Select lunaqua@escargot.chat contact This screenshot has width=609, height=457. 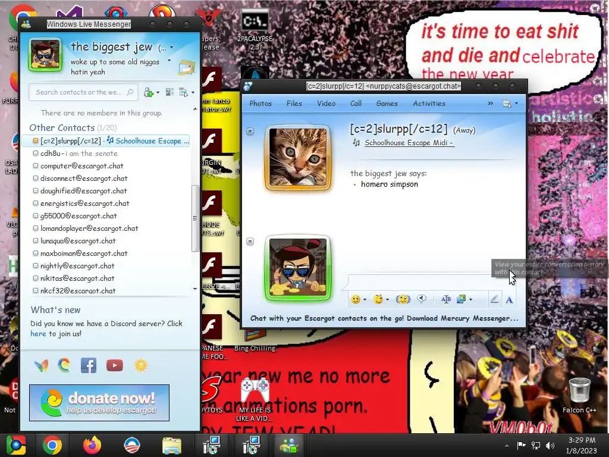[106, 240]
